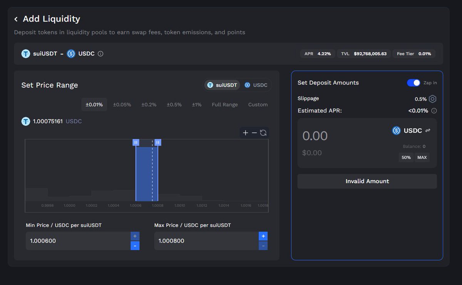Image resolution: width=462 pixels, height=285 pixels.
Task: Increase the Max Price with plus
Action: (x=263, y=236)
